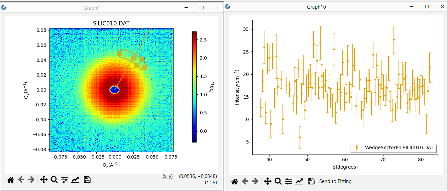
Task: Click Forward arrow in Graph10 toolbar
Action: click(255, 181)
